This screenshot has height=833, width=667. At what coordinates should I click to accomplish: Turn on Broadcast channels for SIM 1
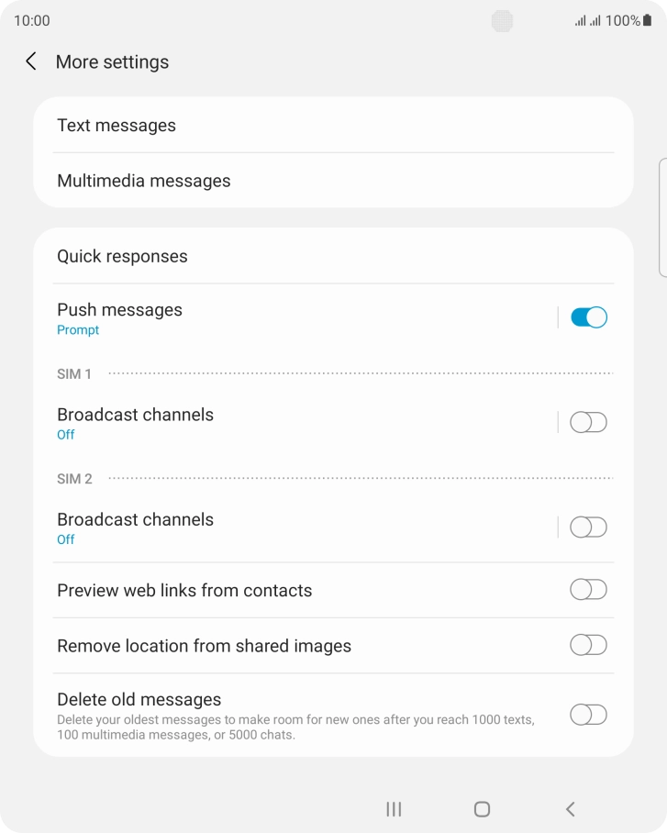[x=587, y=422]
